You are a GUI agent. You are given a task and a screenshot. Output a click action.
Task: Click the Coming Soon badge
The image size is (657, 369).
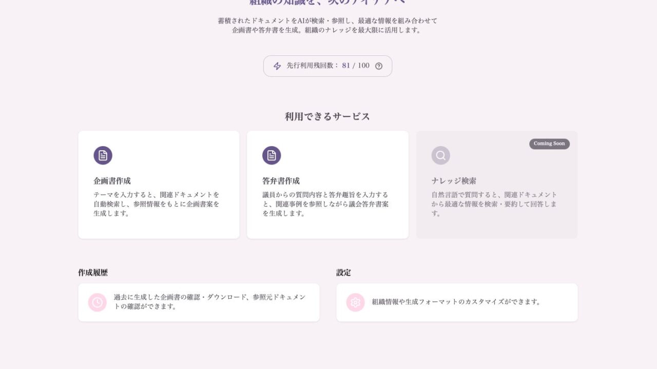coord(549,143)
